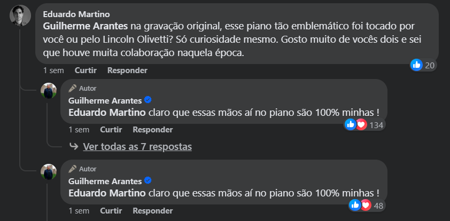Open Eduardo Martino's profile picture
The width and height of the screenshot is (450, 221).
tap(20, 15)
